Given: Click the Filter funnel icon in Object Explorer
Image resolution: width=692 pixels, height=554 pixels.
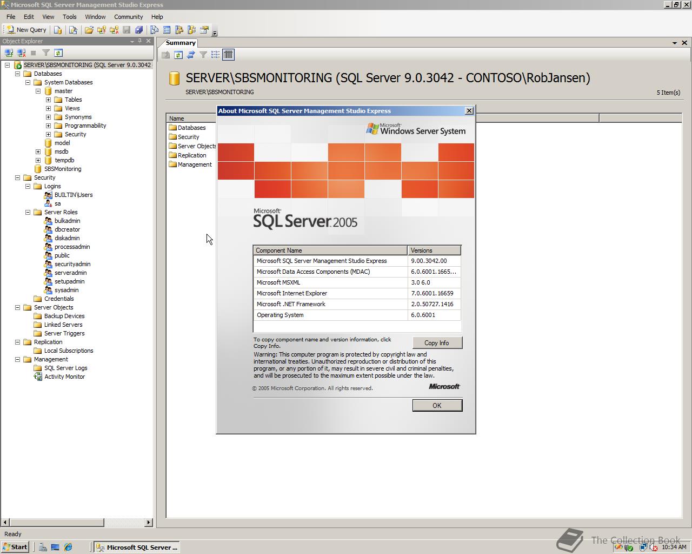Looking at the screenshot, I should click(46, 53).
